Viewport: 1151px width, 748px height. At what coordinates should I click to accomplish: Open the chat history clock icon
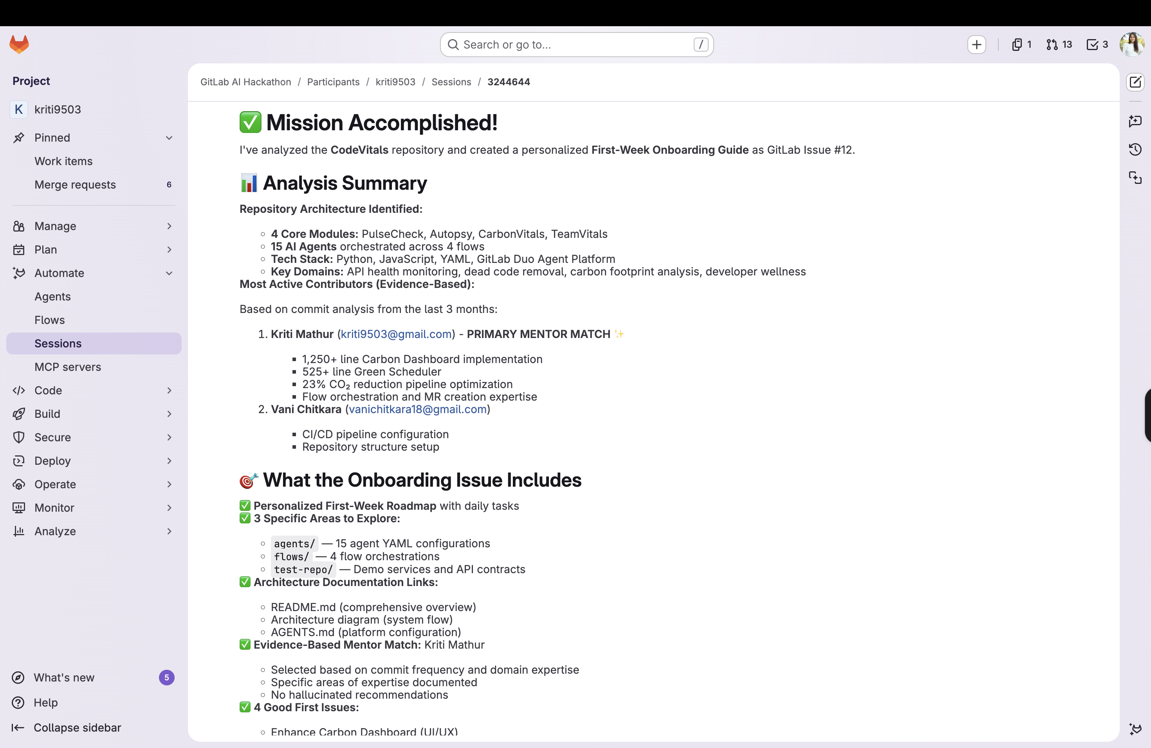coord(1135,149)
